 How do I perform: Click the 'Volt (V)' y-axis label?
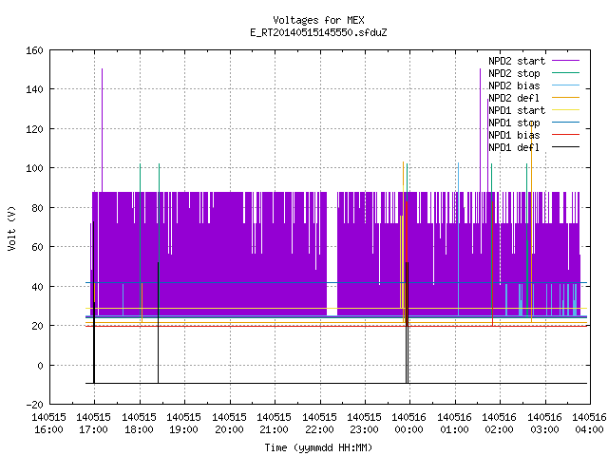[x=11, y=228]
